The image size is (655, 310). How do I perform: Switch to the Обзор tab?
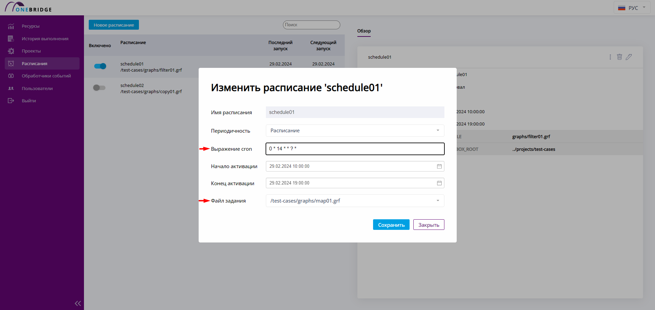tap(364, 31)
